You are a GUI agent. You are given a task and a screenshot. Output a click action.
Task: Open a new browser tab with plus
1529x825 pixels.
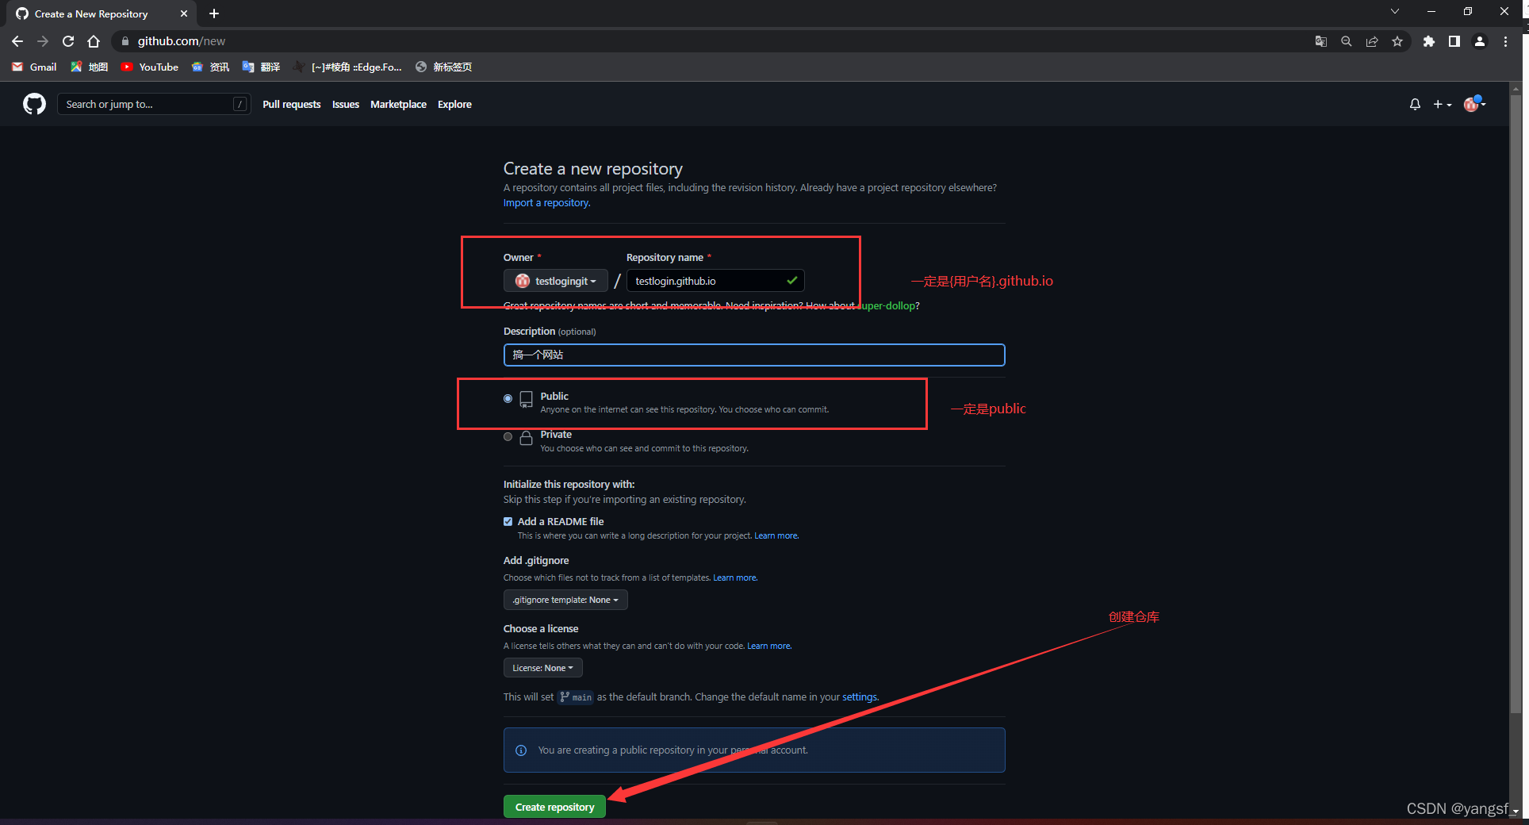coord(214,13)
